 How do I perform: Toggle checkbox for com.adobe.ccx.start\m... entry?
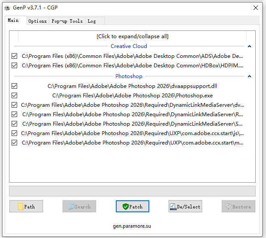[x=15, y=143]
